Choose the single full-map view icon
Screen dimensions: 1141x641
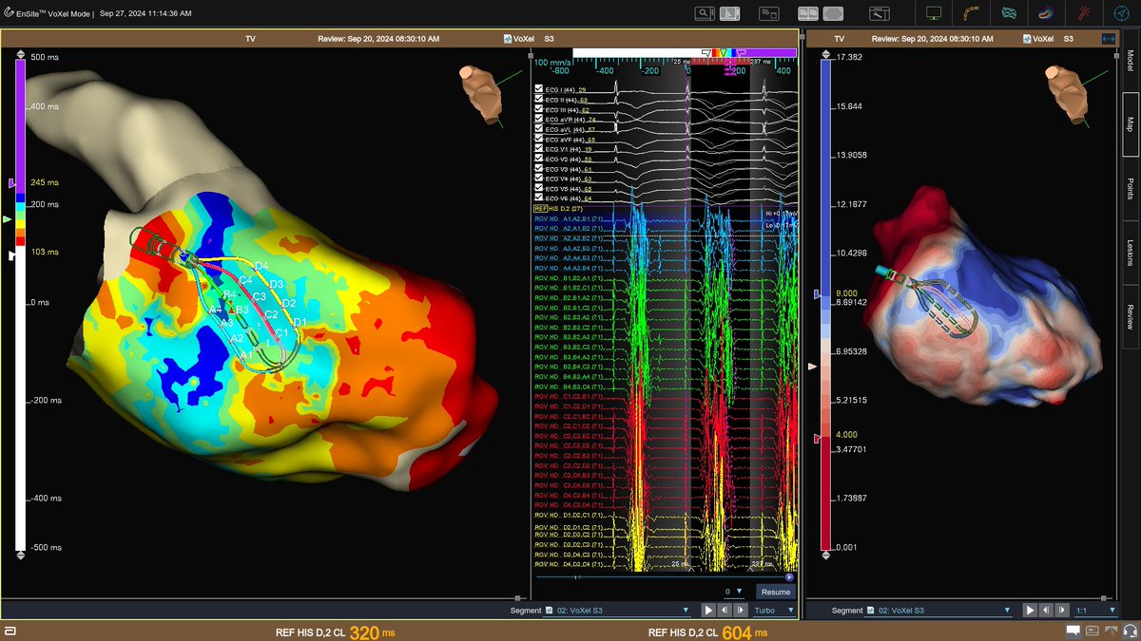point(833,13)
